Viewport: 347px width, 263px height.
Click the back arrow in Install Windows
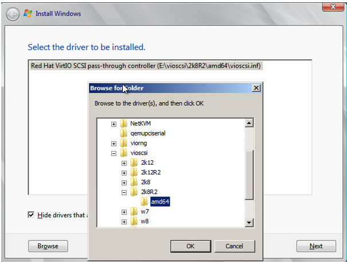click(x=13, y=13)
